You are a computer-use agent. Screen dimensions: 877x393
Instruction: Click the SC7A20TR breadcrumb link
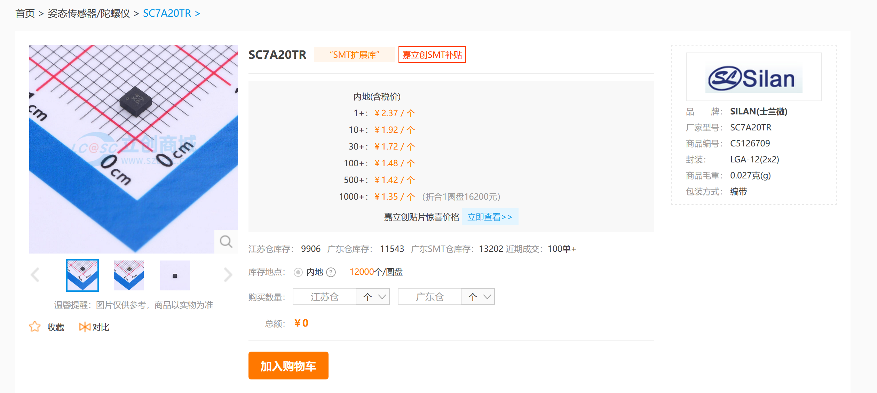coord(167,13)
